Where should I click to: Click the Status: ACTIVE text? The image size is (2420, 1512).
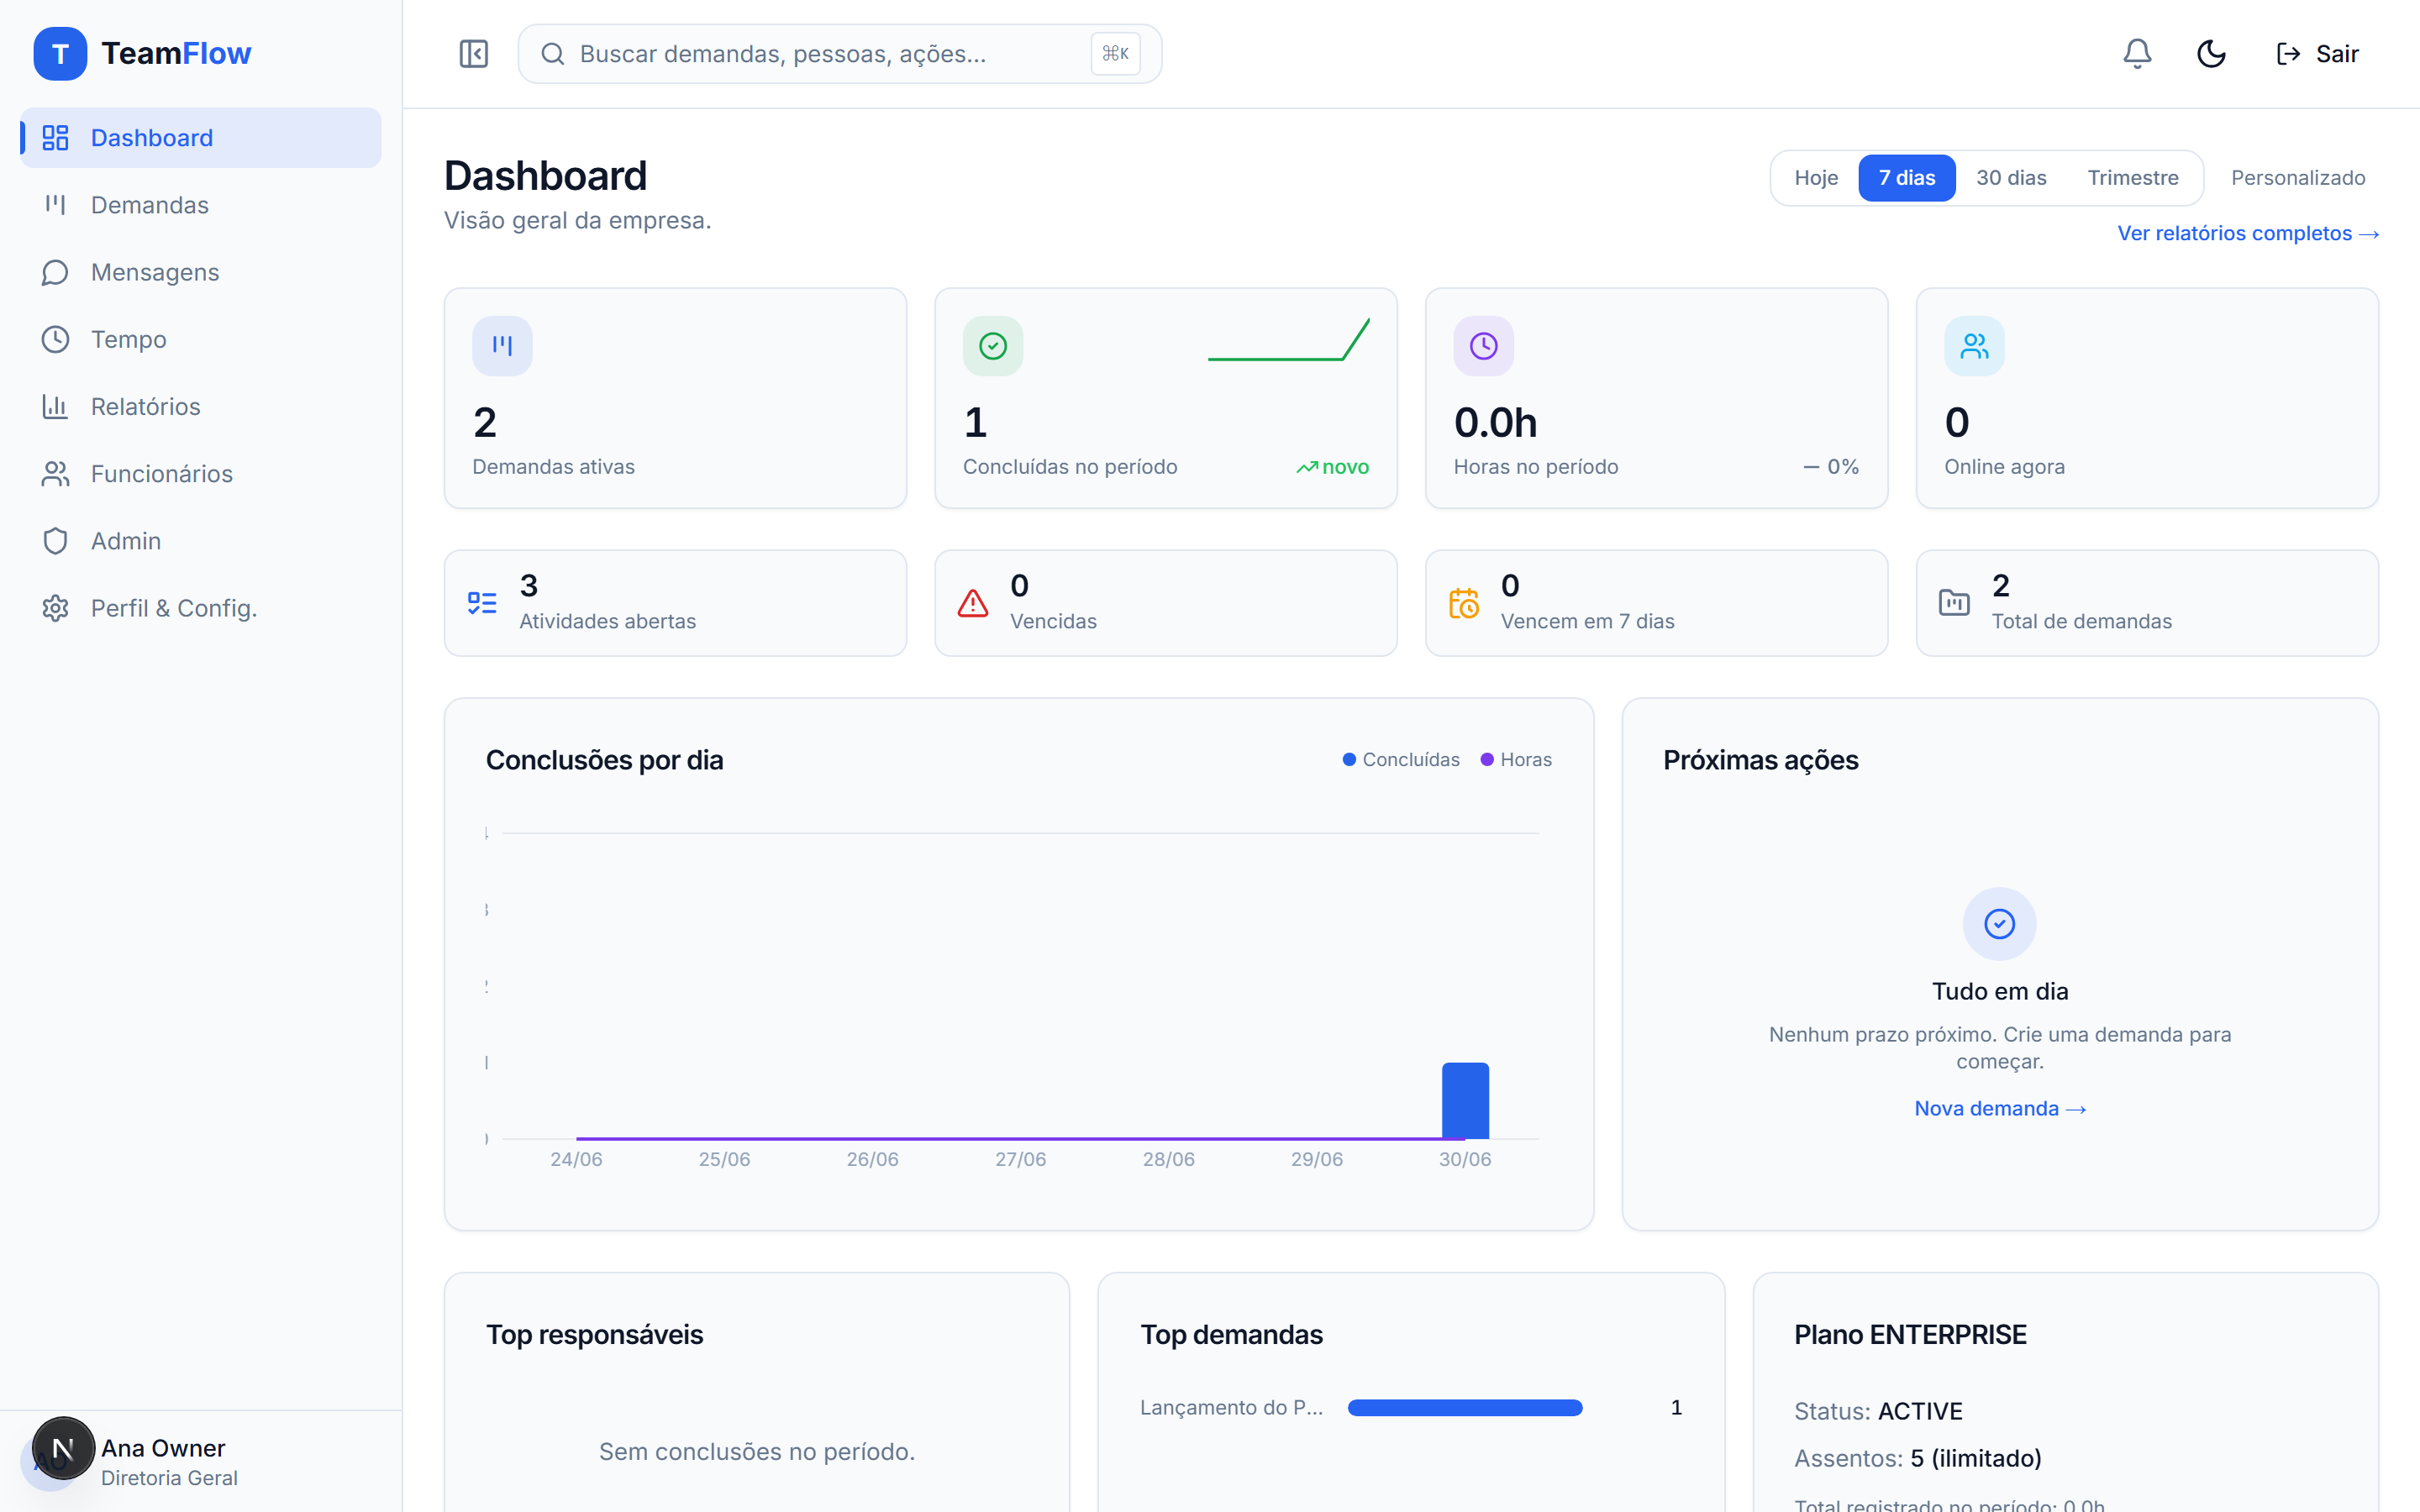click(x=1877, y=1411)
